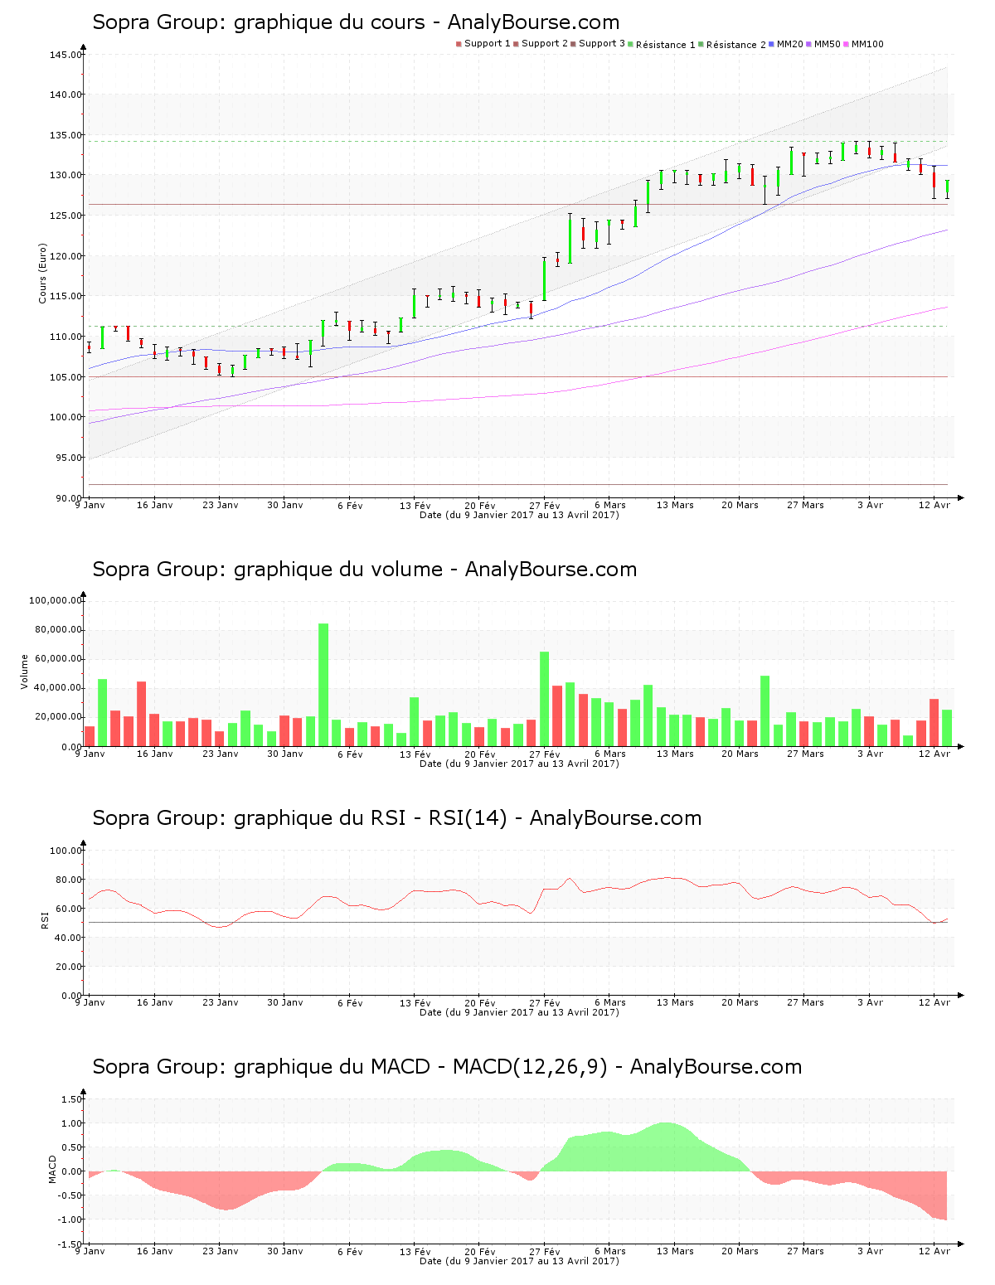Viewport: 995px width, 1285px height.
Task: Click the Support 3 legend color marker
Action: 573,44
